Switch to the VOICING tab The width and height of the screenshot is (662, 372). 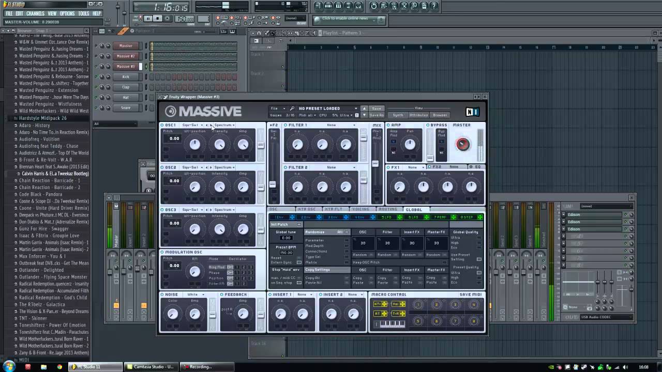pyautogui.click(x=360, y=209)
